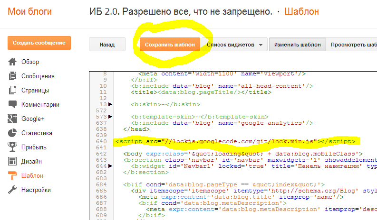Click Просмотреть шаблон button
This screenshot has height=220, width=377.
click(x=351, y=45)
